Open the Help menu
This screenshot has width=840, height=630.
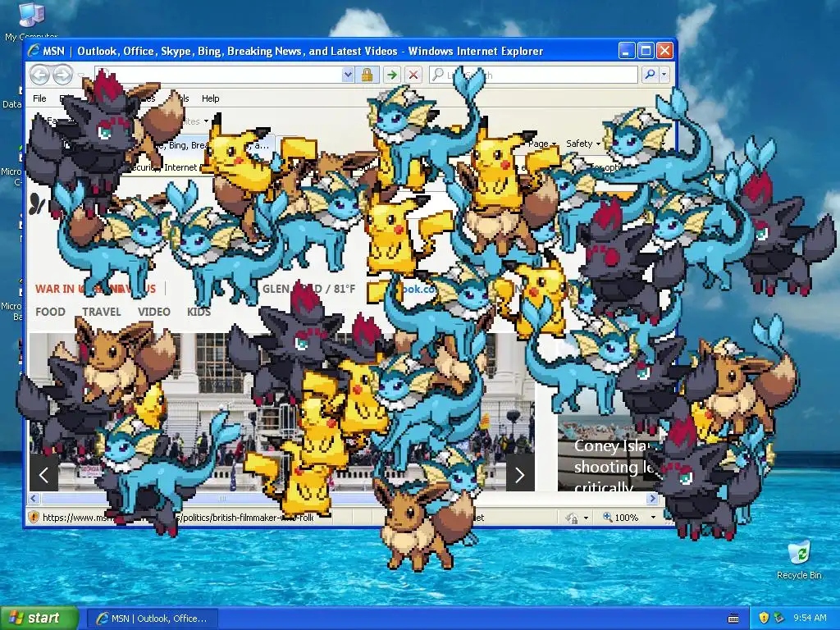(x=211, y=98)
